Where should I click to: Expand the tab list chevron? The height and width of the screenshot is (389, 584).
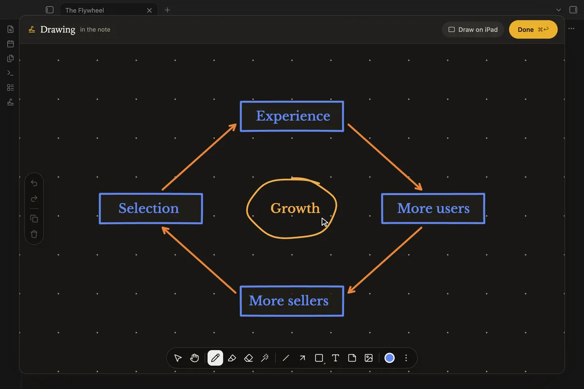point(558,10)
